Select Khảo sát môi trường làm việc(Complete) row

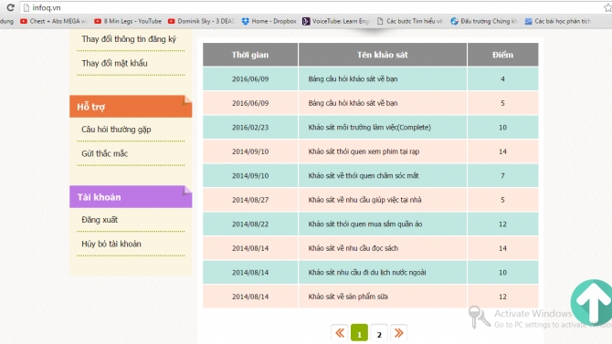click(371, 127)
